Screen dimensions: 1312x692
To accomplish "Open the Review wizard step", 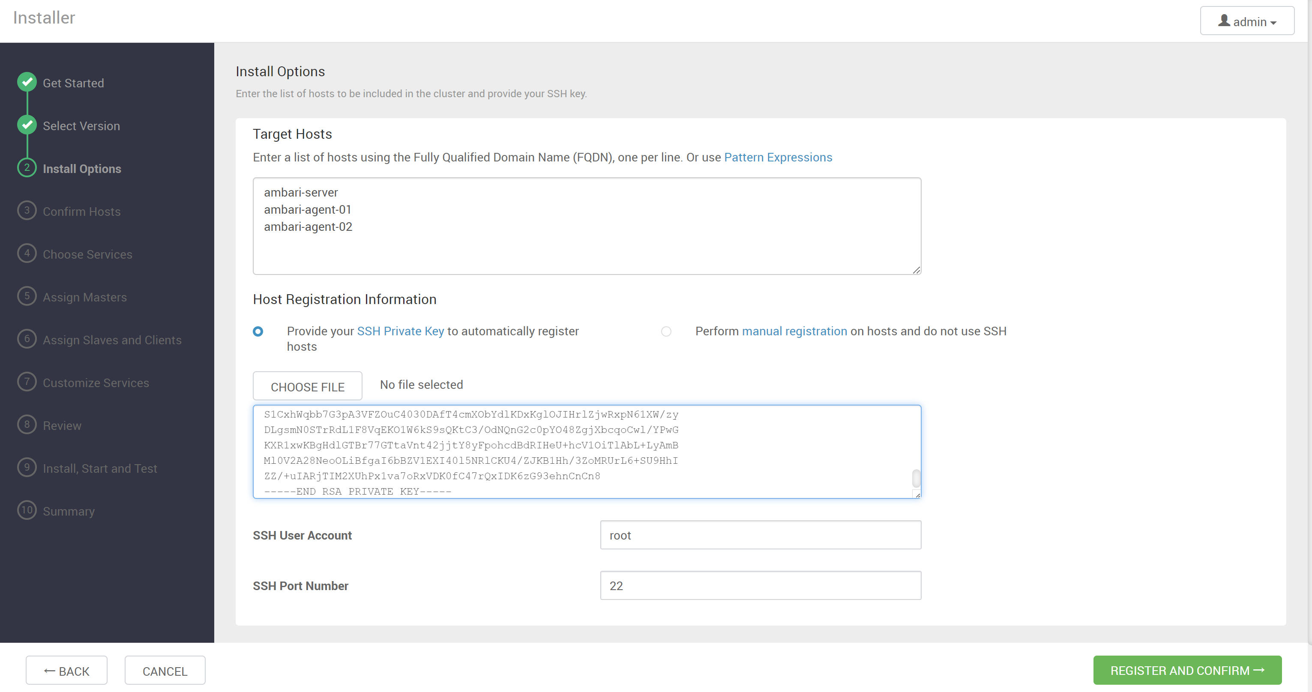I will (x=62, y=425).
